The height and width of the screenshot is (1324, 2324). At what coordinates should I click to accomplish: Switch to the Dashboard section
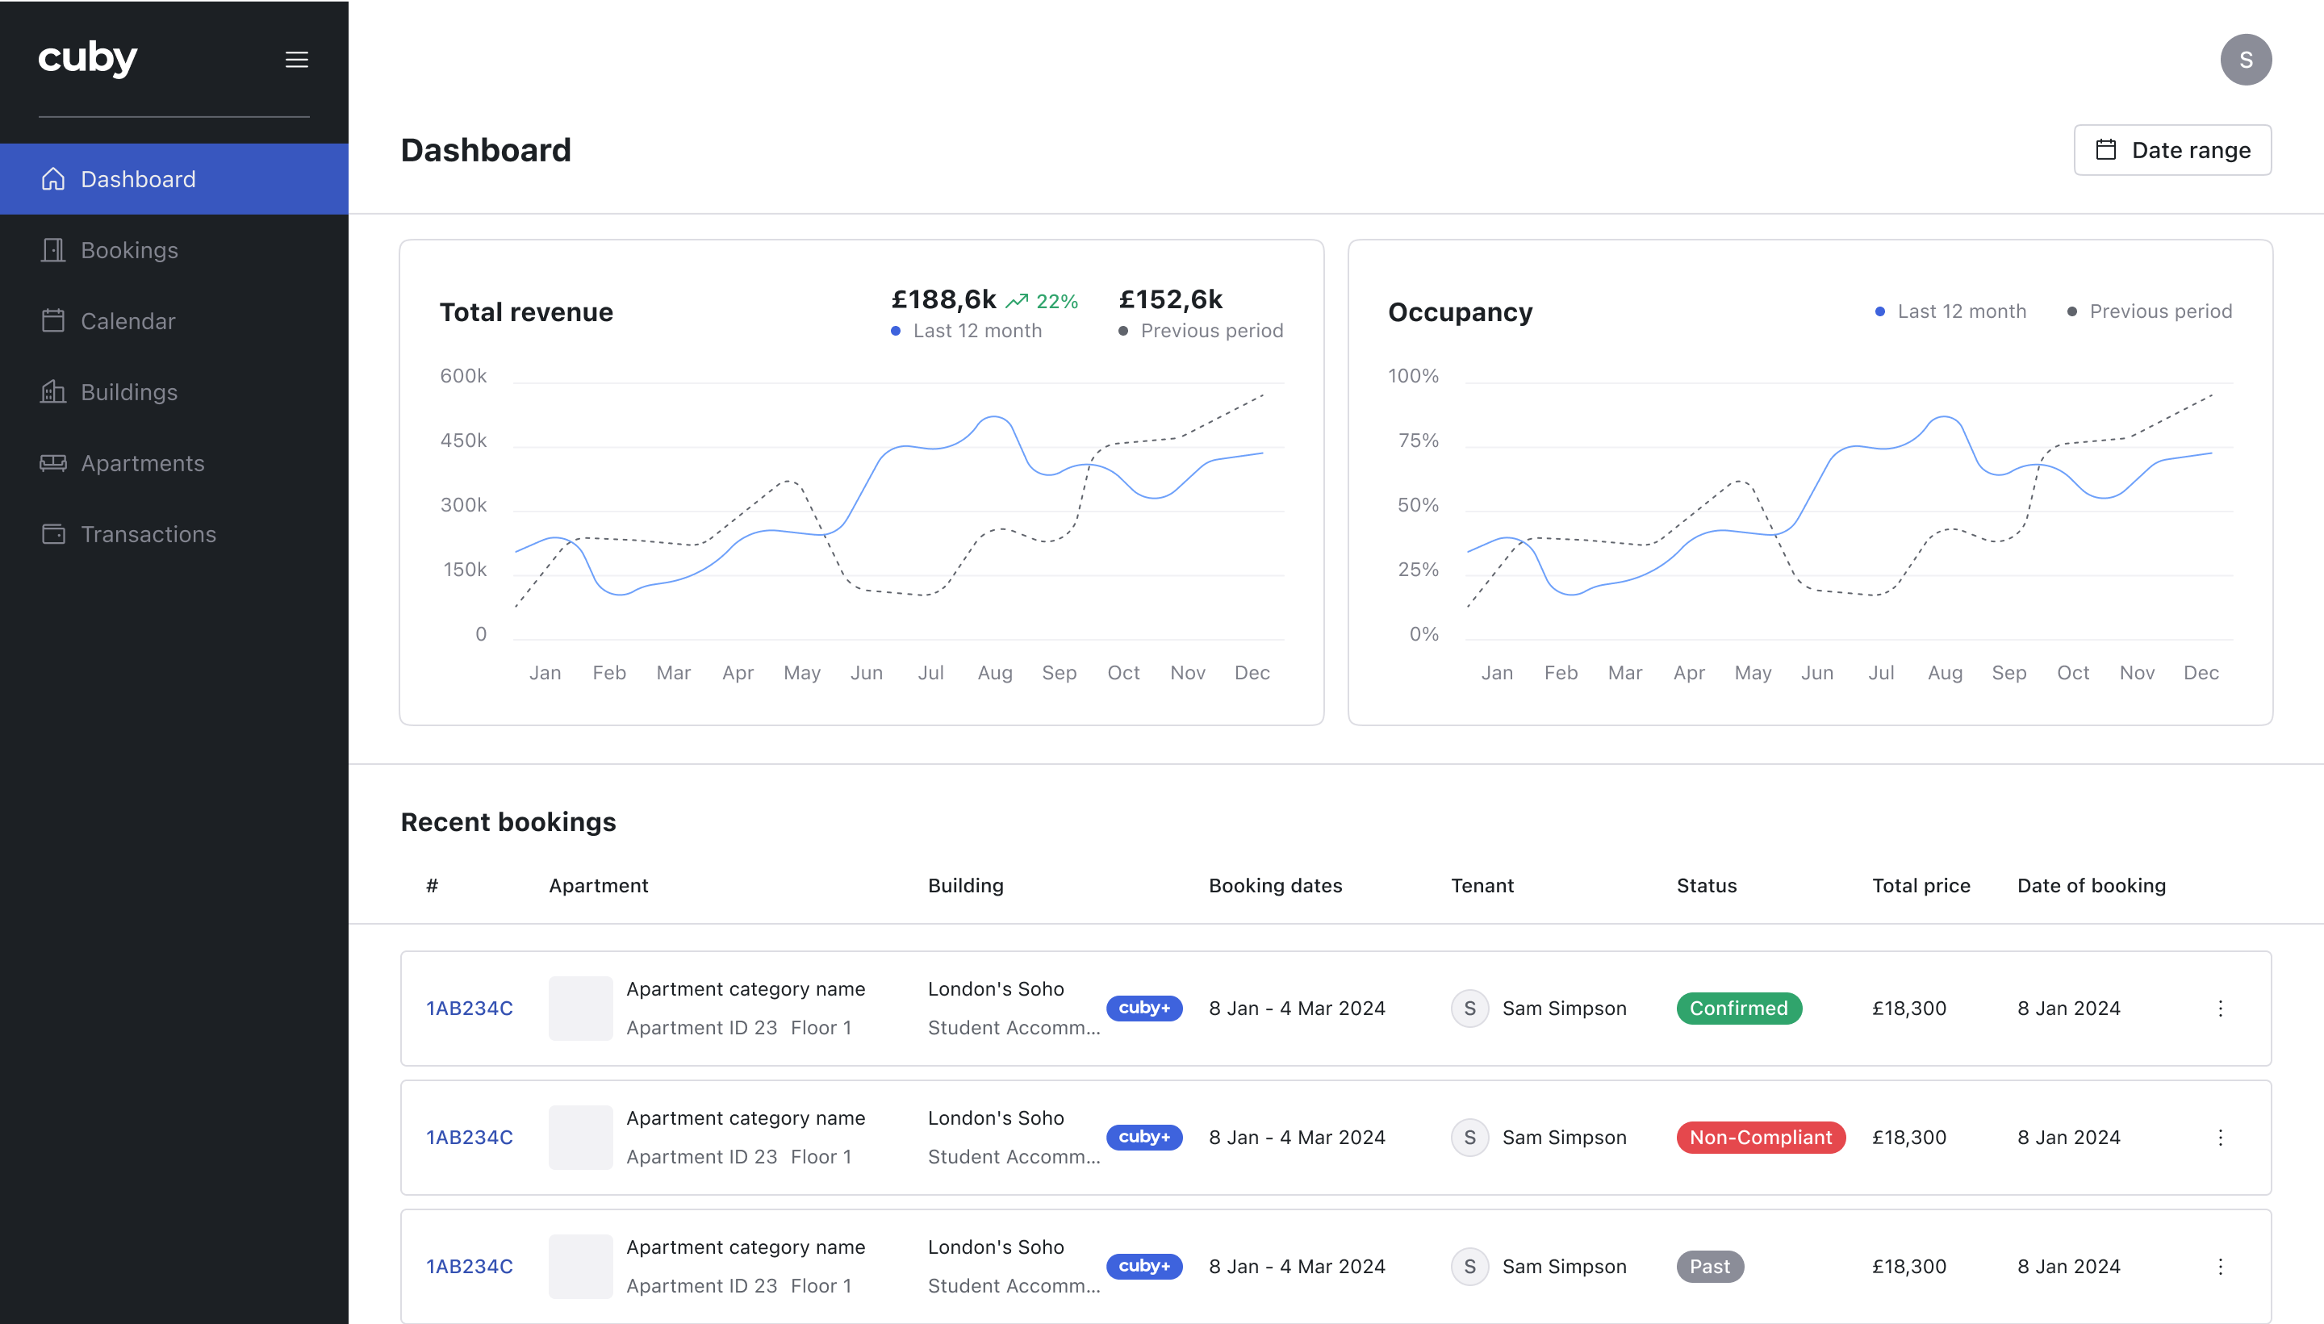coord(138,178)
